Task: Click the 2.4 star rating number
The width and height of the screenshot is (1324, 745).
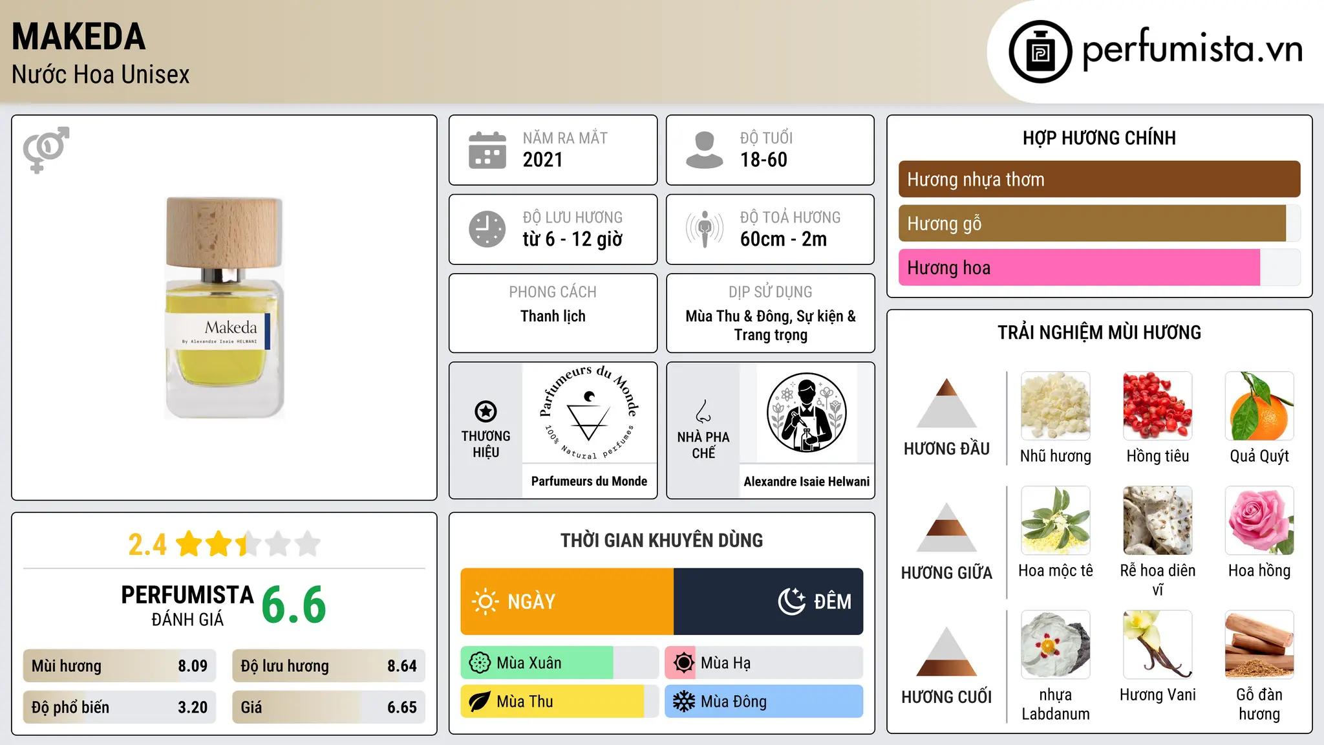Action: 147,545
